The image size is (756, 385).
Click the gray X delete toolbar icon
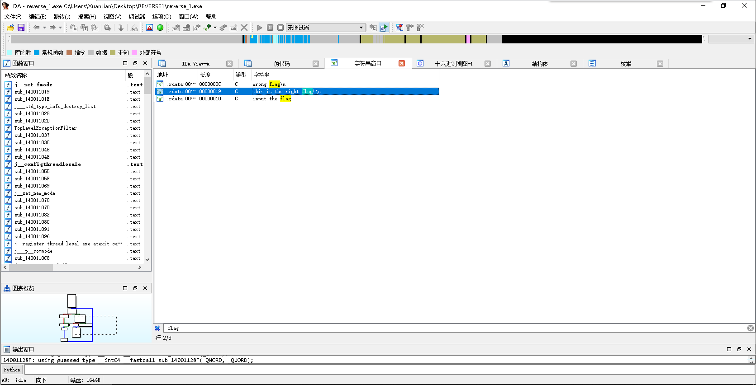244,28
